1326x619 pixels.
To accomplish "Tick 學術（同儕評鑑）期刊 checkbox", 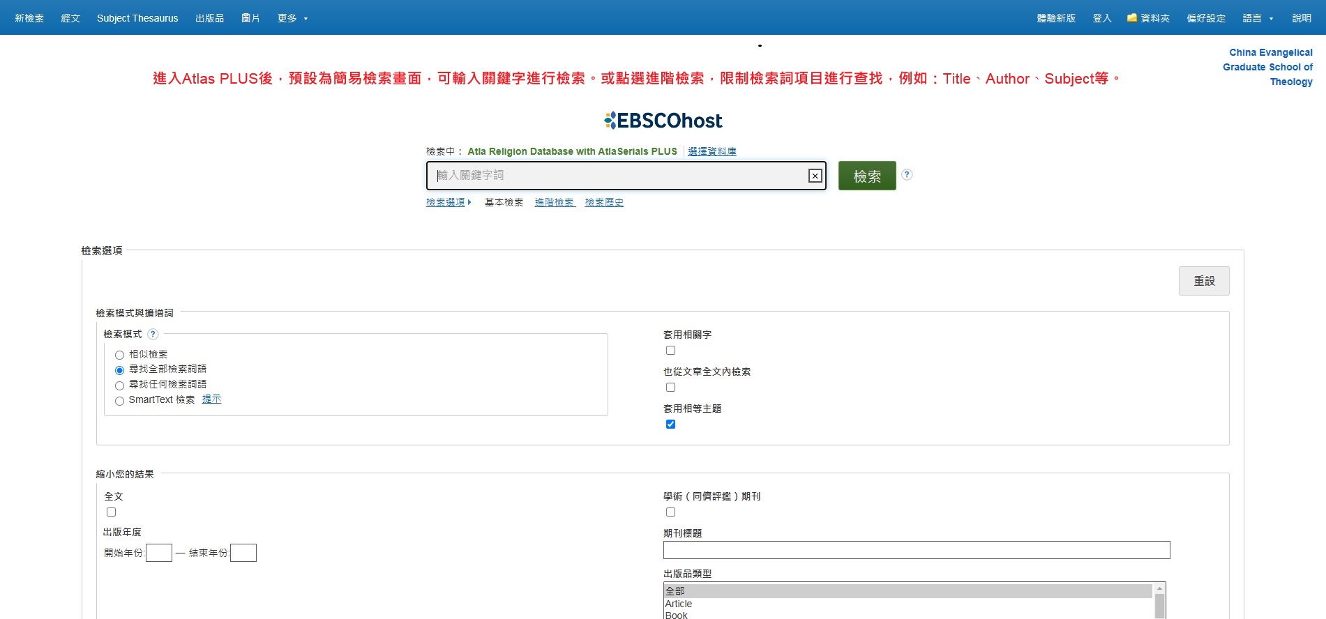I will pos(670,512).
